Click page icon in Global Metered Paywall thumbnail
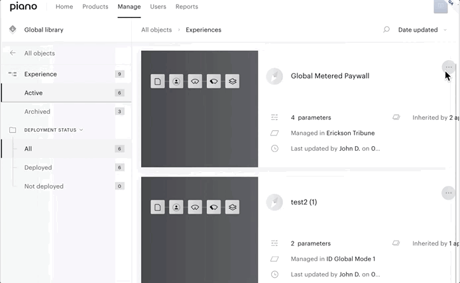Image resolution: width=460 pixels, height=283 pixels. 158,81
